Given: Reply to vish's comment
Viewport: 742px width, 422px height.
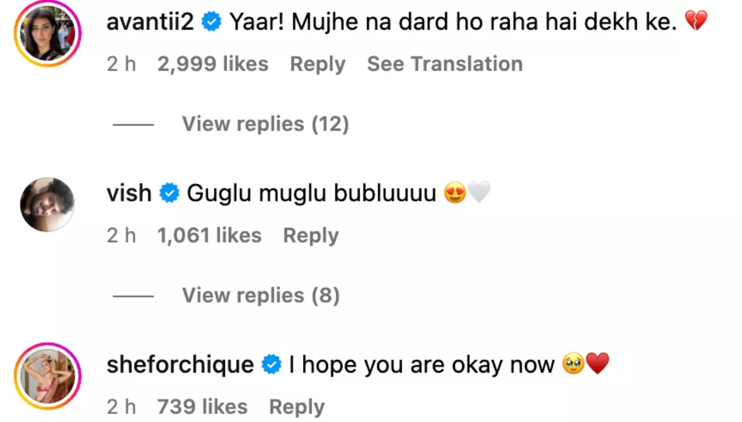Looking at the screenshot, I should pyautogui.click(x=310, y=235).
